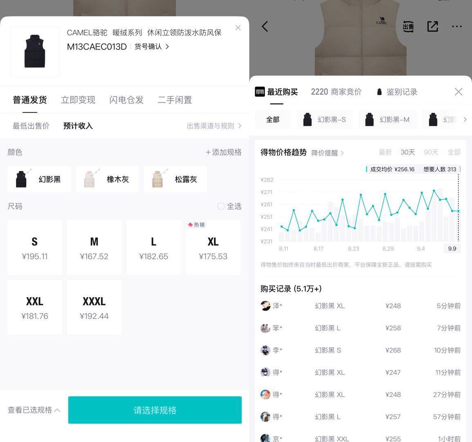
Task: Switch to the 二手闲置 tab
Action: pyautogui.click(x=175, y=100)
